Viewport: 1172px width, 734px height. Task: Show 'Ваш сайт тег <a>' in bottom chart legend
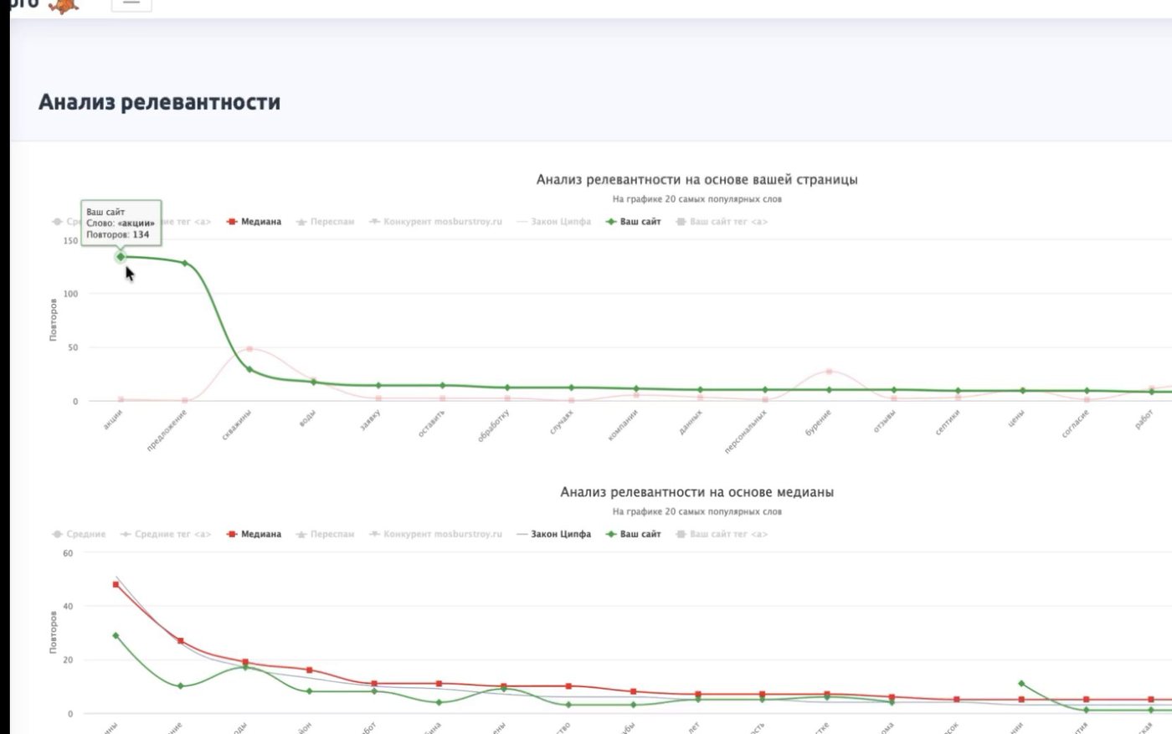pyautogui.click(x=722, y=534)
